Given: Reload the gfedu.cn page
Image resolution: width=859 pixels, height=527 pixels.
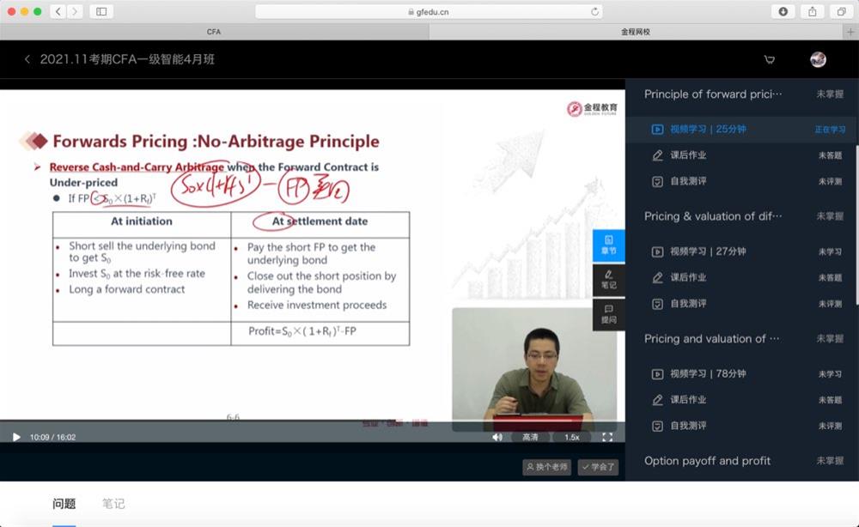Looking at the screenshot, I should [x=594, y=11].
